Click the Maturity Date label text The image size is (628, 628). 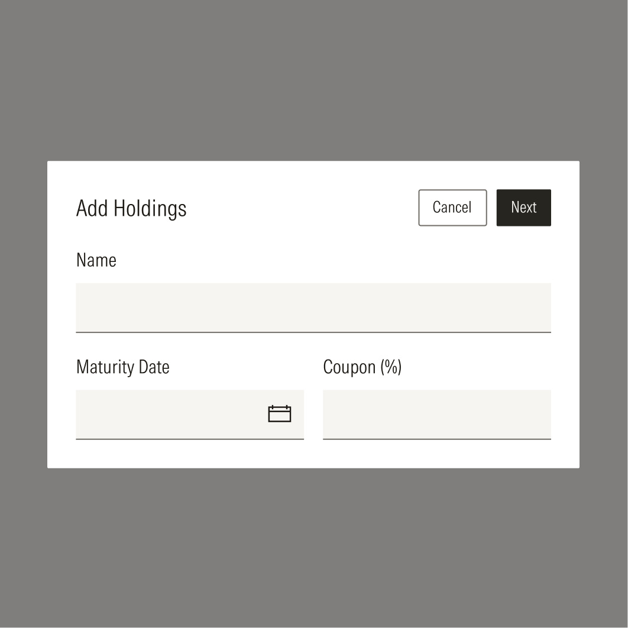[x=122, y=367]
